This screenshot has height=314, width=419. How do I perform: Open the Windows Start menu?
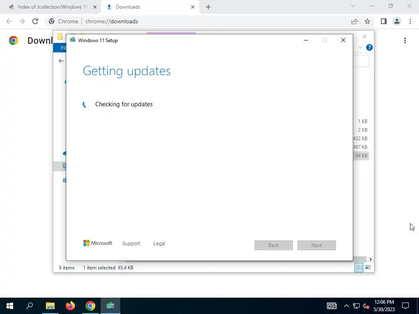pyautogui.click(x=10, y=306)
